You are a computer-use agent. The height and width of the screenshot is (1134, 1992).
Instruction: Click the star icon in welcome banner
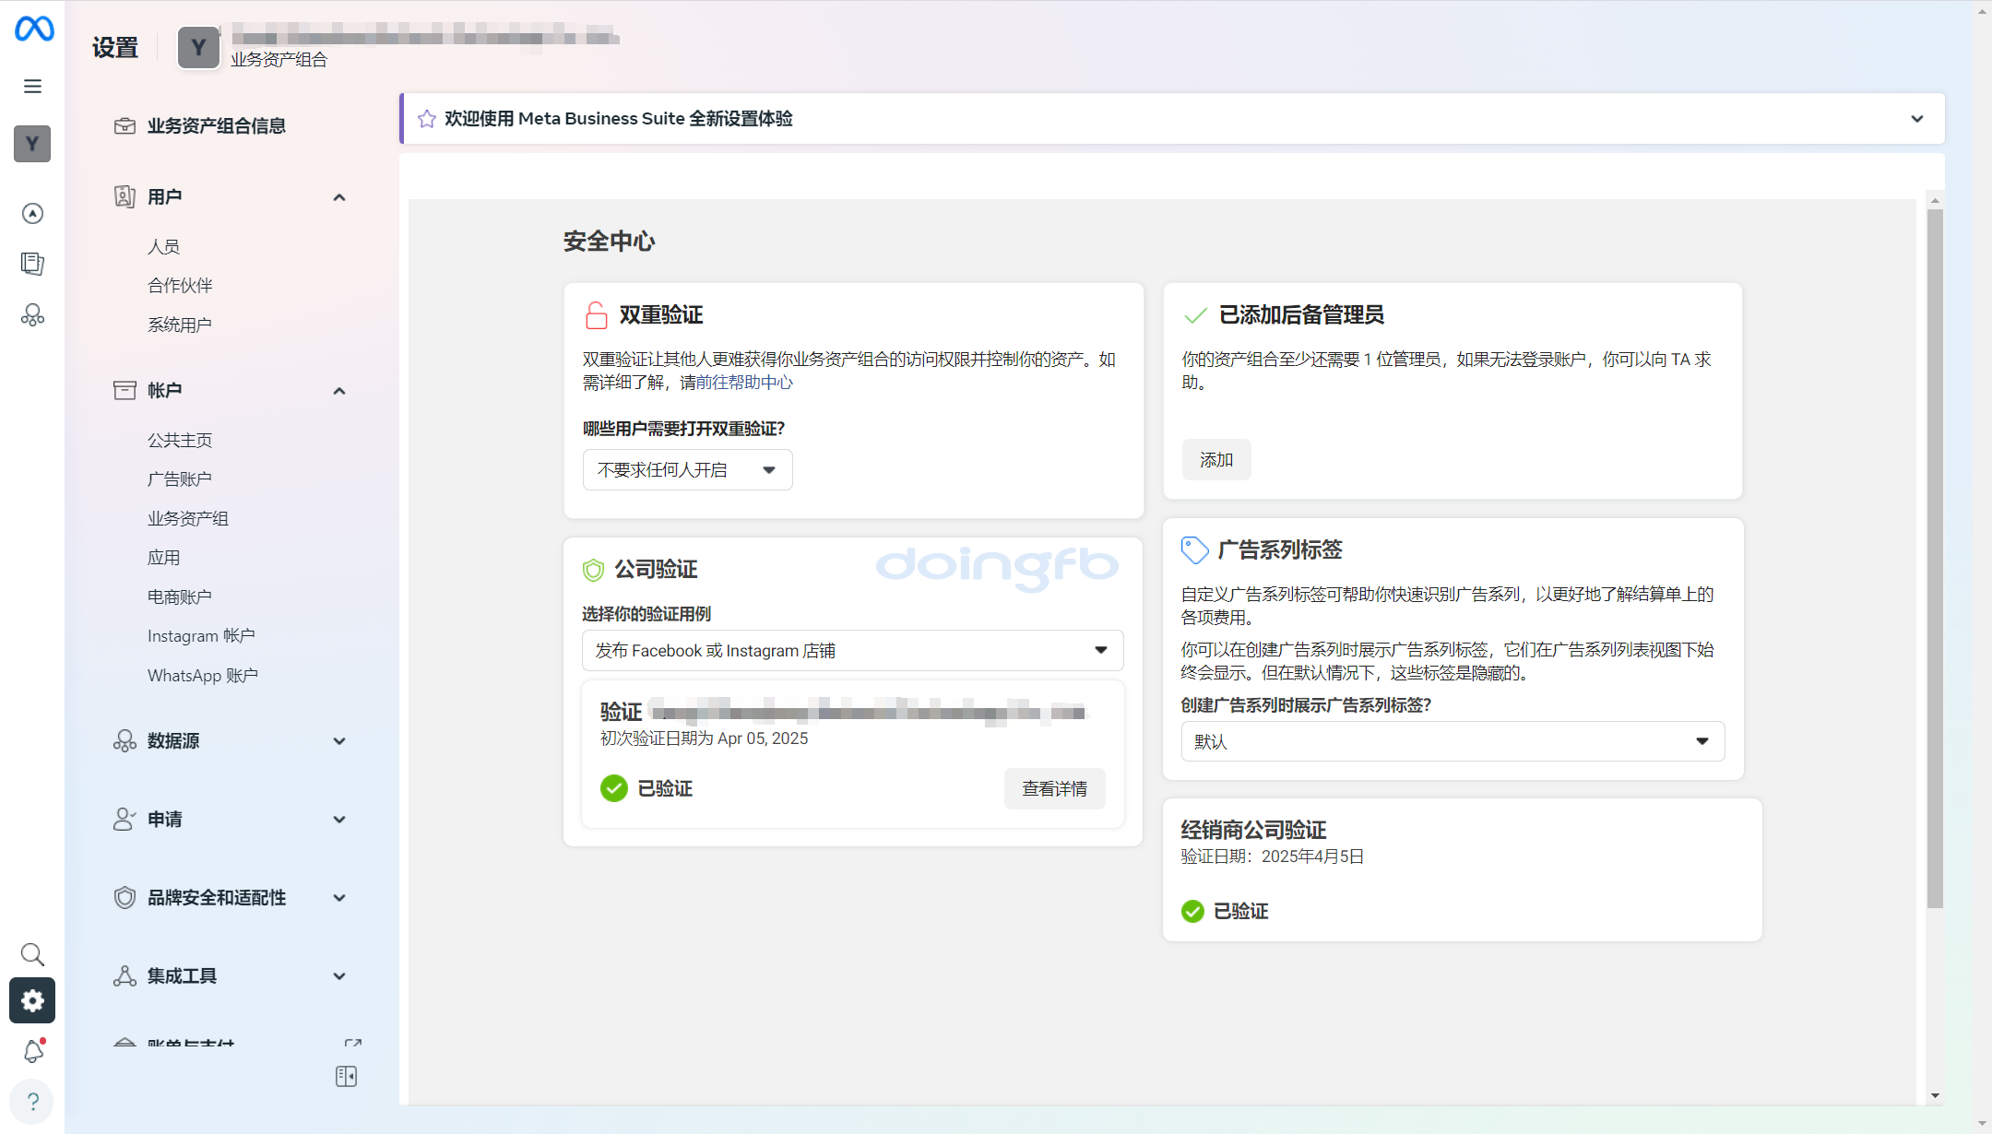click(x=426, y=119)
